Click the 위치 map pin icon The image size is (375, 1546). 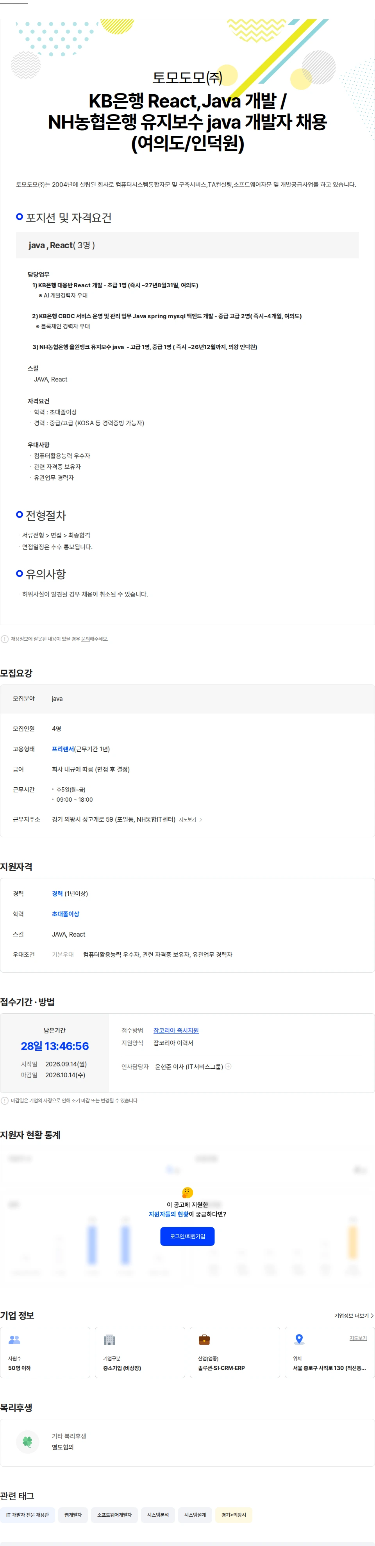click(299, 1339)
